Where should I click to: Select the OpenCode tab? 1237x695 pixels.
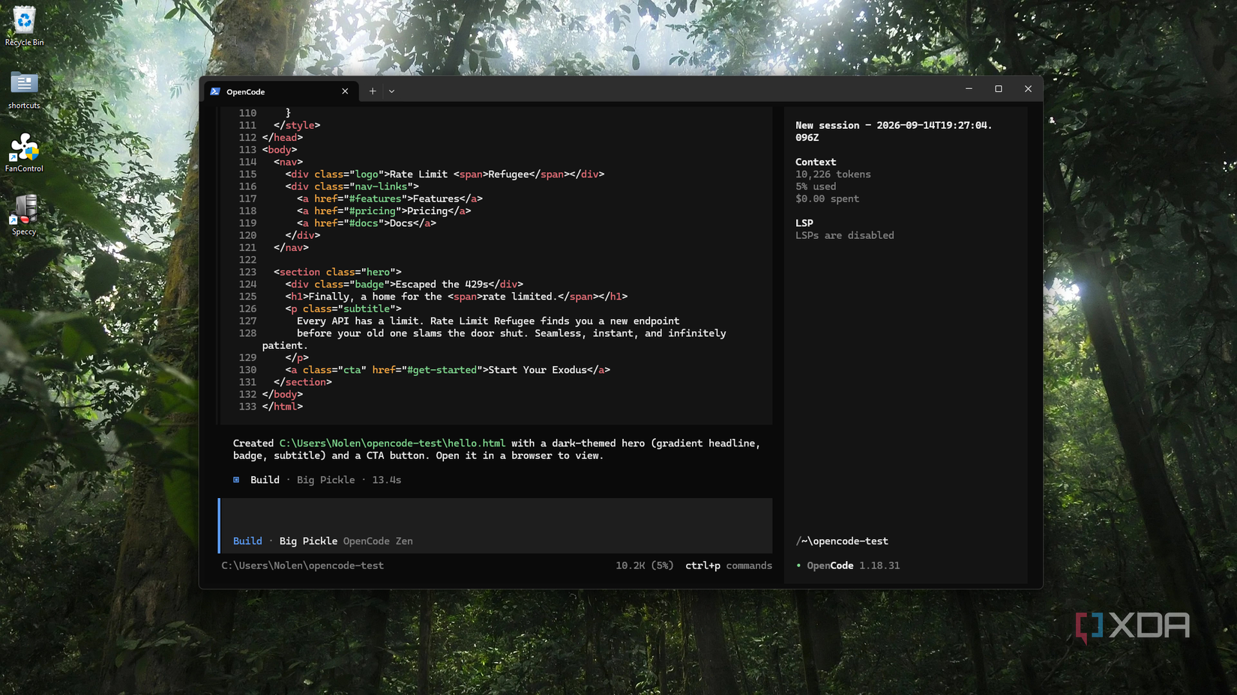280,91
